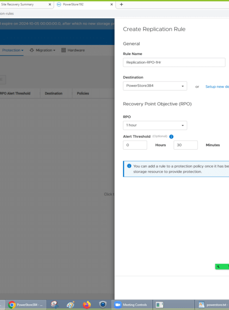Close the Site Recovery Summary tab
Viewport: 229px width, 310px height.
[x=50, y=4]
